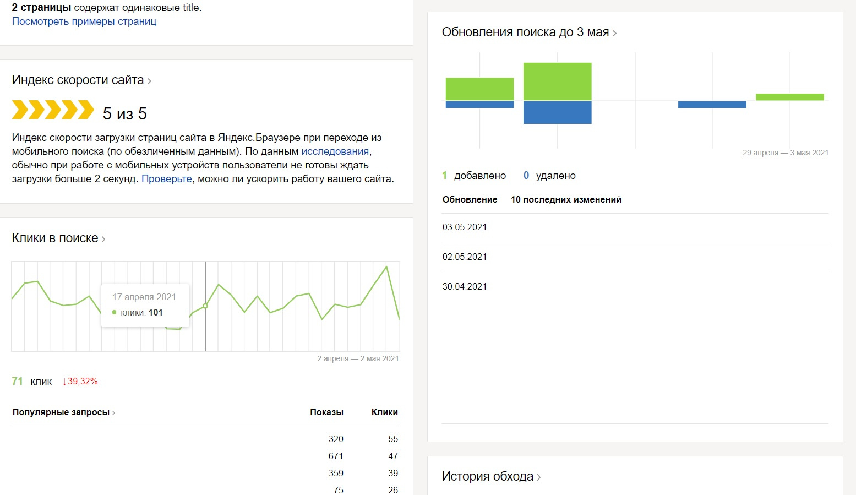Click the red down arrow percentage 39,32%
This screenshot has width=856, height=495.
point(80,382)
